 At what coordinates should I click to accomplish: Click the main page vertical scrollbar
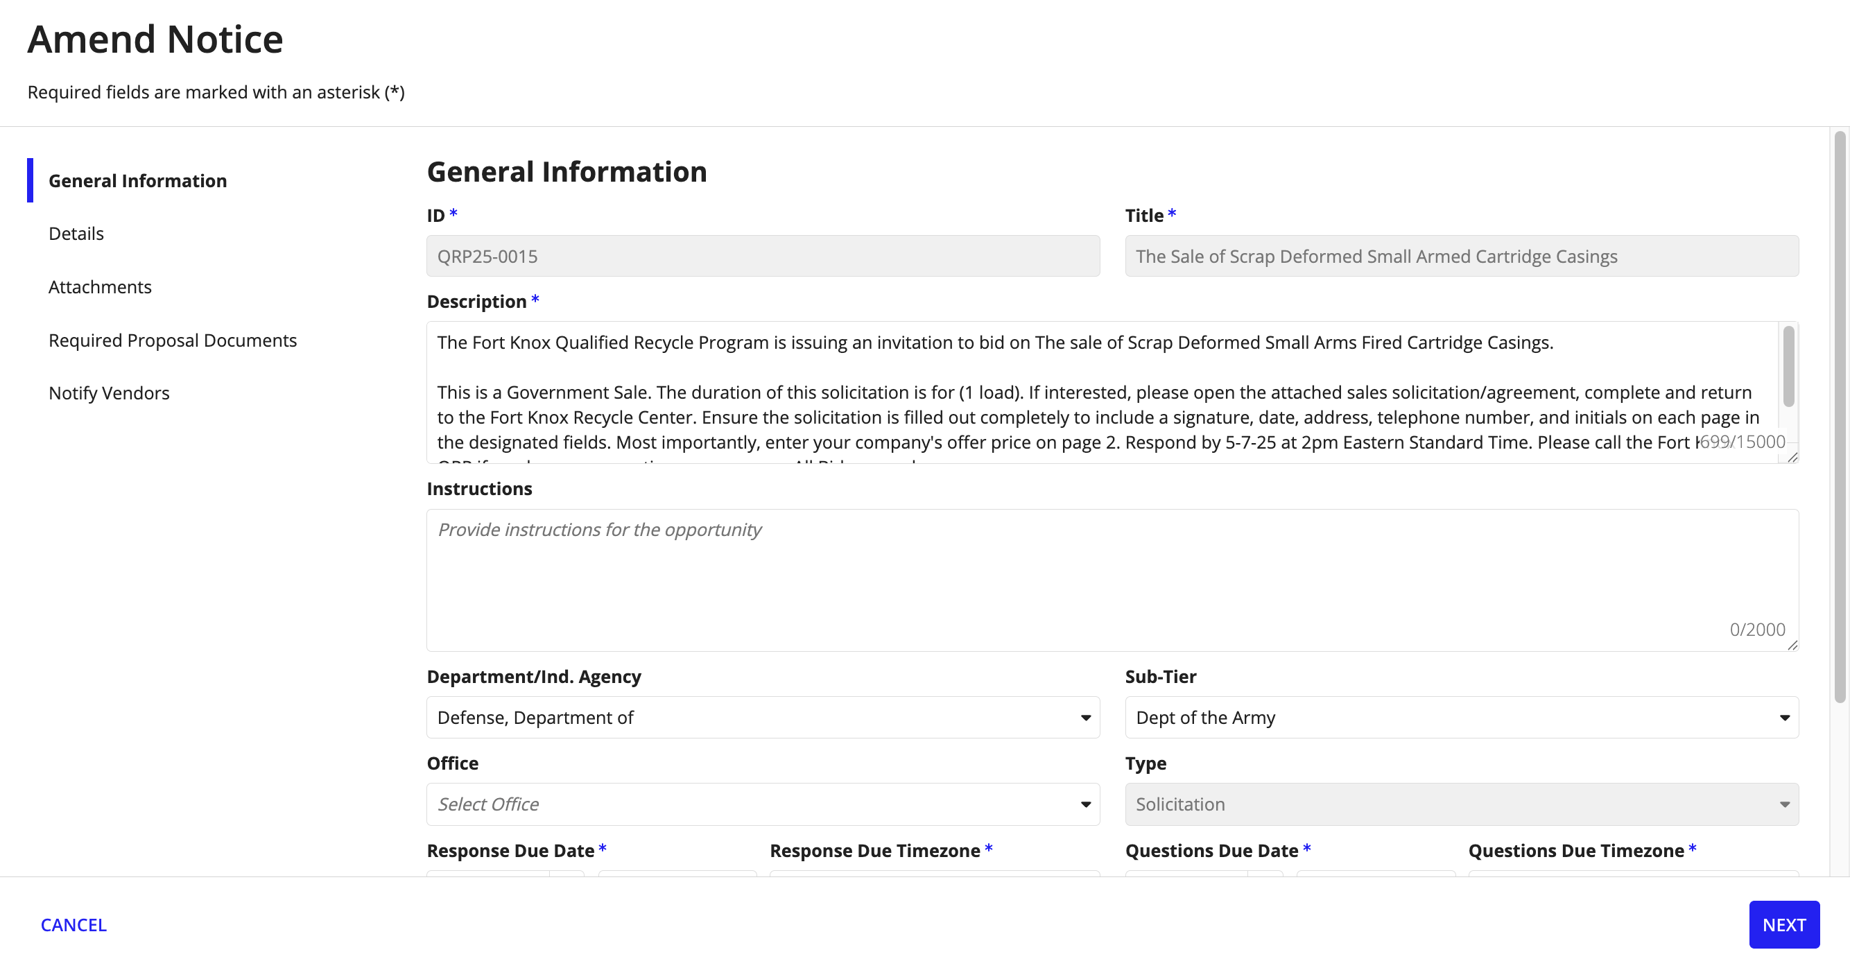(1839, 417)
